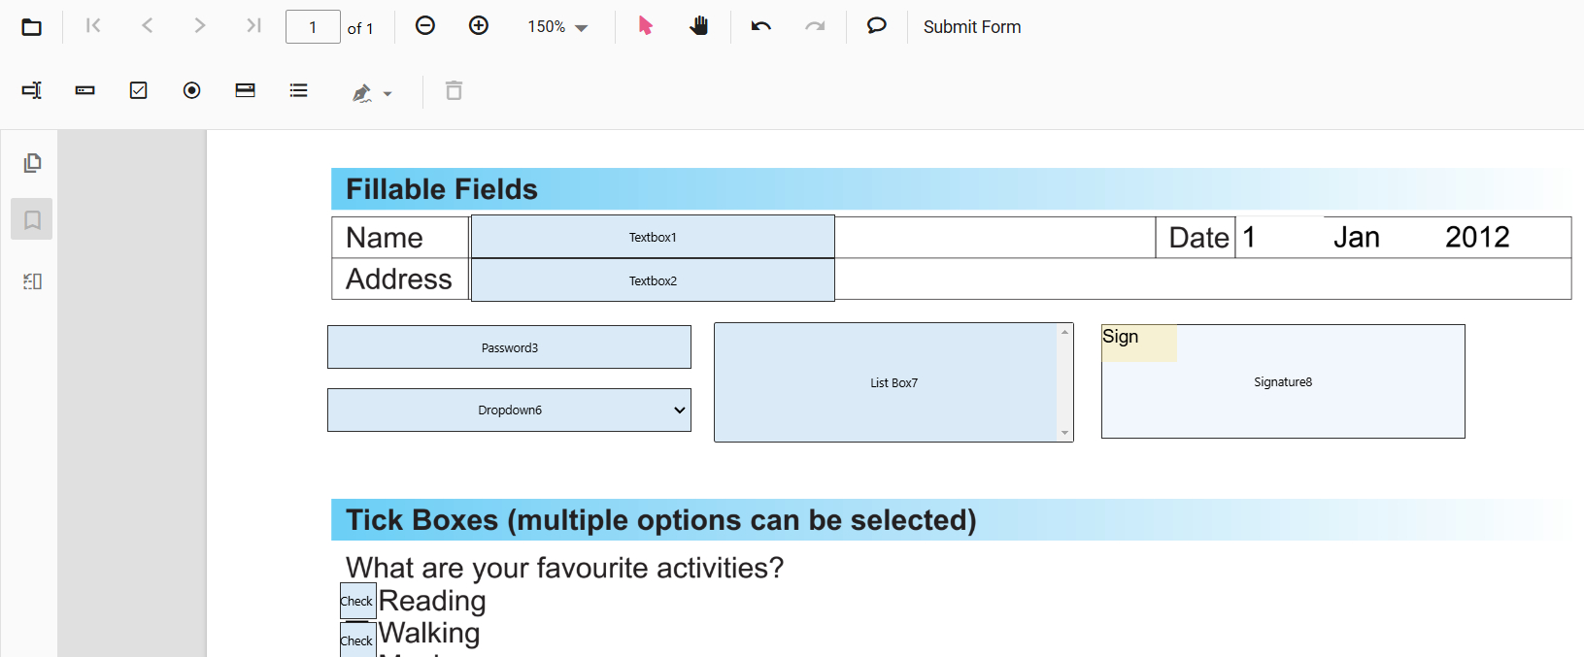Expand the signature tool options arrow
The height and width of the screenshot is (657, 1584).
coord(388,93)
